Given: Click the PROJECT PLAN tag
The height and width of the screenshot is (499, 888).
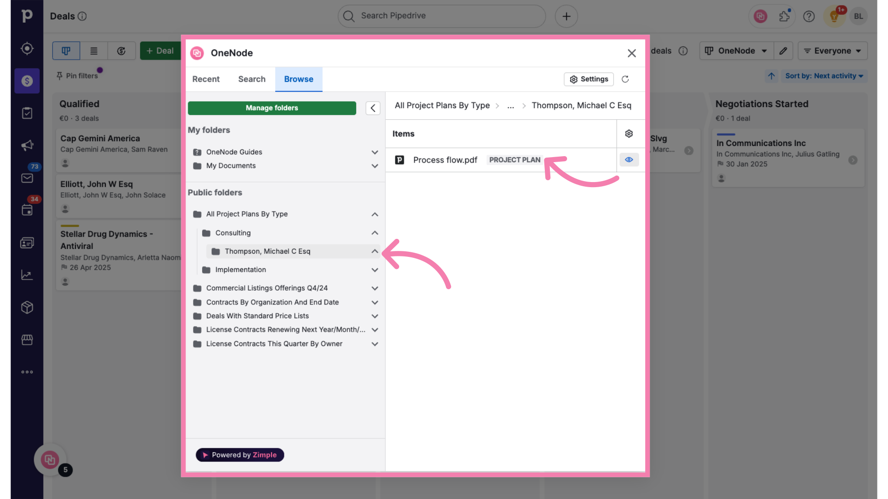Looking at the screenshot, I should click(515, 160).
